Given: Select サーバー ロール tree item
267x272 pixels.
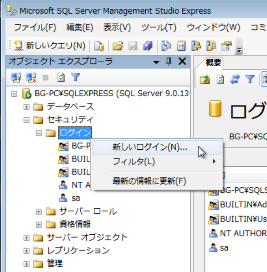Looking at the screenshot, I should point(88,211).
